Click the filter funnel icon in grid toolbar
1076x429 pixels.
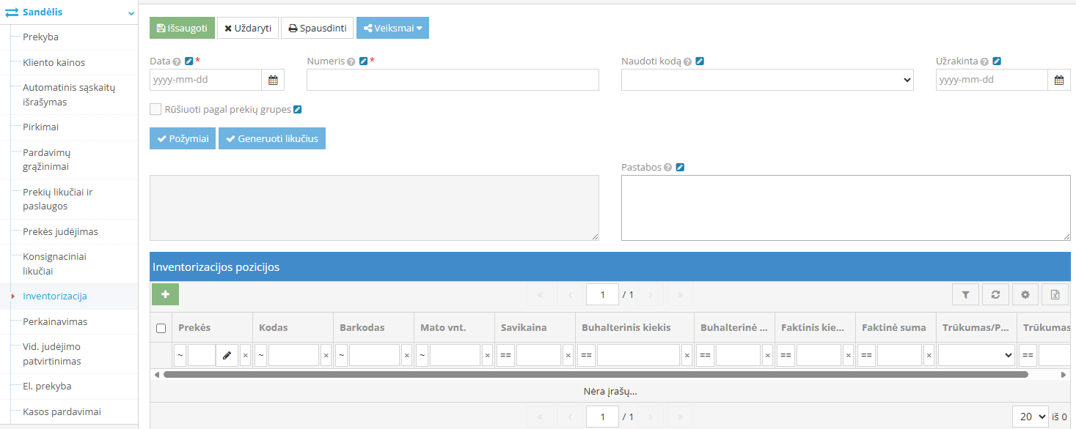[x=965, y=294]
